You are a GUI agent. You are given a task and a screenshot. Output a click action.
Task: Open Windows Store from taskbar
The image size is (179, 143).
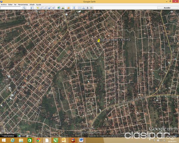click(30, 140)
